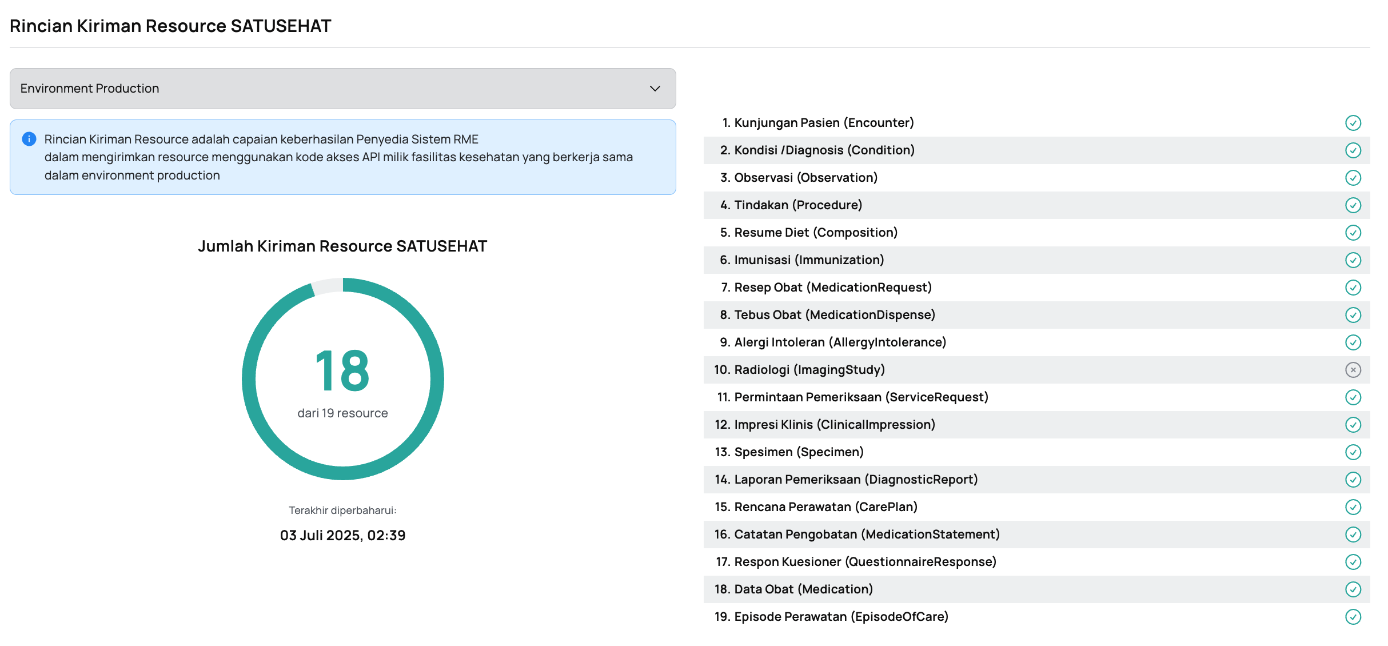Click info banner text about Rincian Kiriman Resource
1388x646 pixels.
[x=338, y=157]
